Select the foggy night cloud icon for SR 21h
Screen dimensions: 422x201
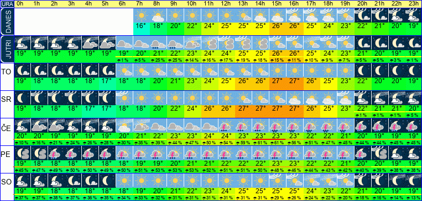tap(380, 98)
